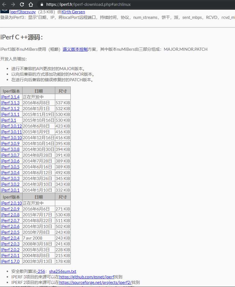Open the github.com/esnet/iperf repository link
The width and height of the screenshot is (235, 287).
[x=87, y=277]
